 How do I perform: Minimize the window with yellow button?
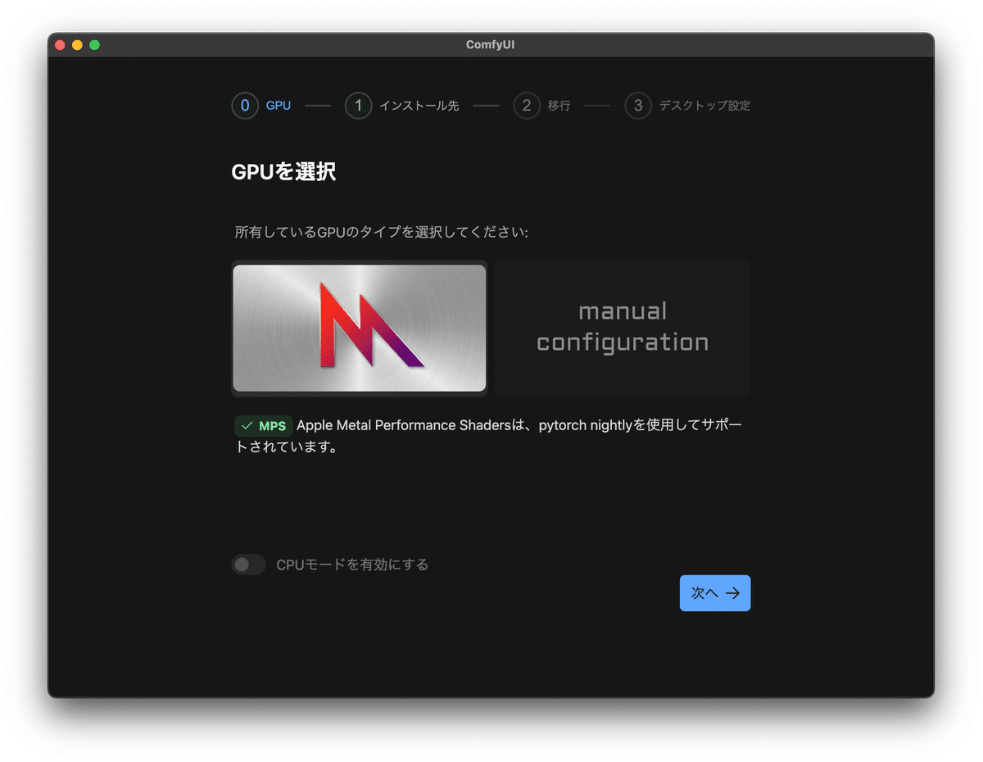(x=77, y=45)
